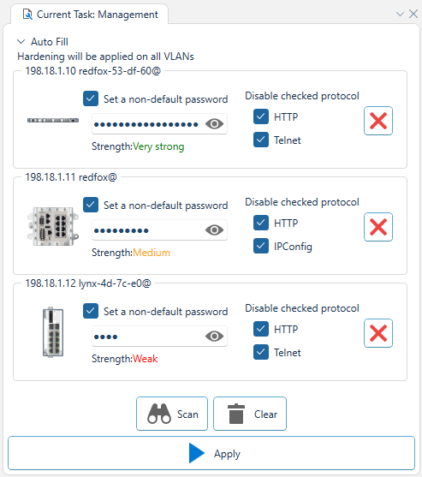Remove device 198.18.1.12 with red X
This screenshot has width=422, height=477.
coord(377,333)
